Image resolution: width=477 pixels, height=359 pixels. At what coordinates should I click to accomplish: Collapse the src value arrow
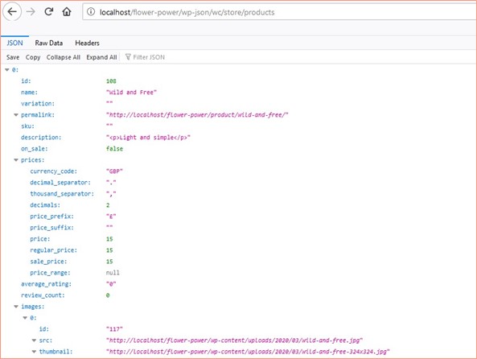click(34, 340)
